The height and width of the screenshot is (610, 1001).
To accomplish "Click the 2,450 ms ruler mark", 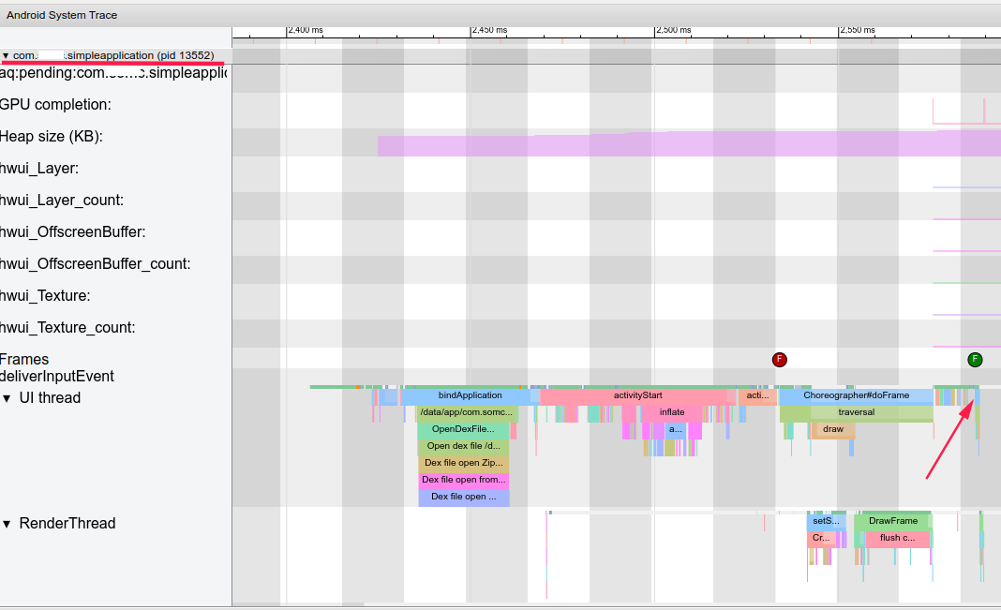I will [489, 30].
